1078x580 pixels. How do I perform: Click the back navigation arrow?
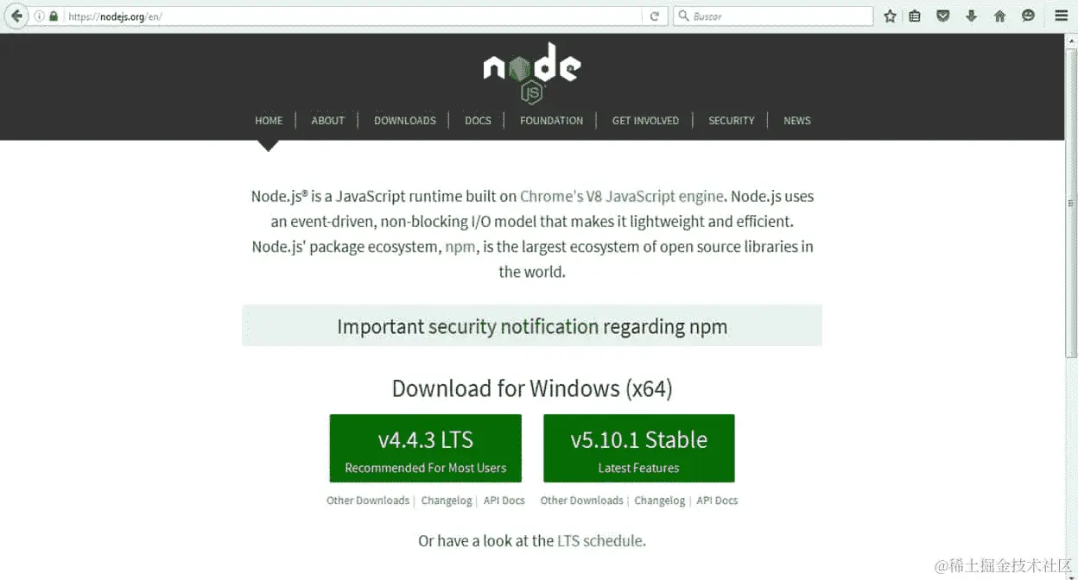tap(16, 15)
